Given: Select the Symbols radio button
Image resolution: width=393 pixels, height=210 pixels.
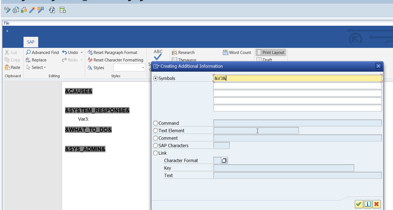Looking at the screenshot, I should click(155, 78).
